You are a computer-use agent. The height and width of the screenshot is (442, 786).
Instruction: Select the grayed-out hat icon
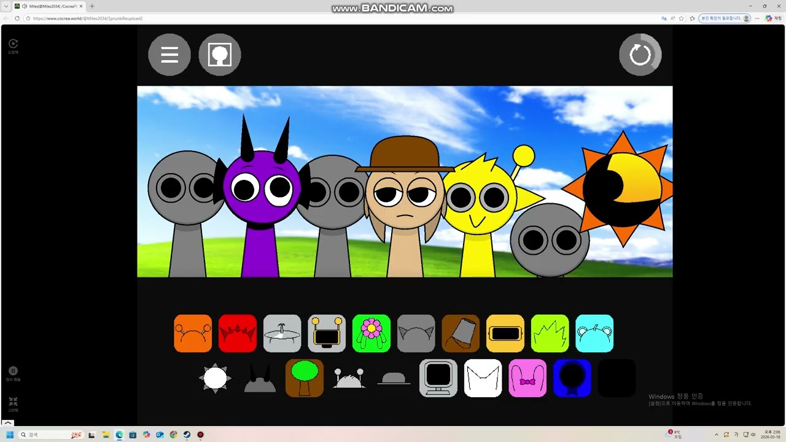tap(394, 378)
